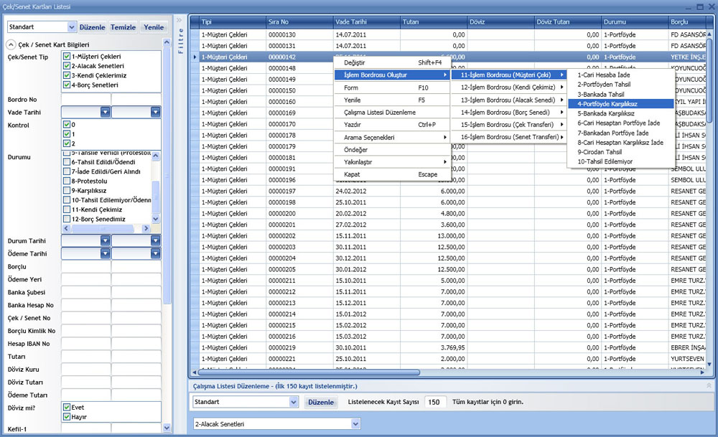Disable the 4-Borç Senetleri checkbox
This screenshot has height=437, width=718.
(67, 85)
